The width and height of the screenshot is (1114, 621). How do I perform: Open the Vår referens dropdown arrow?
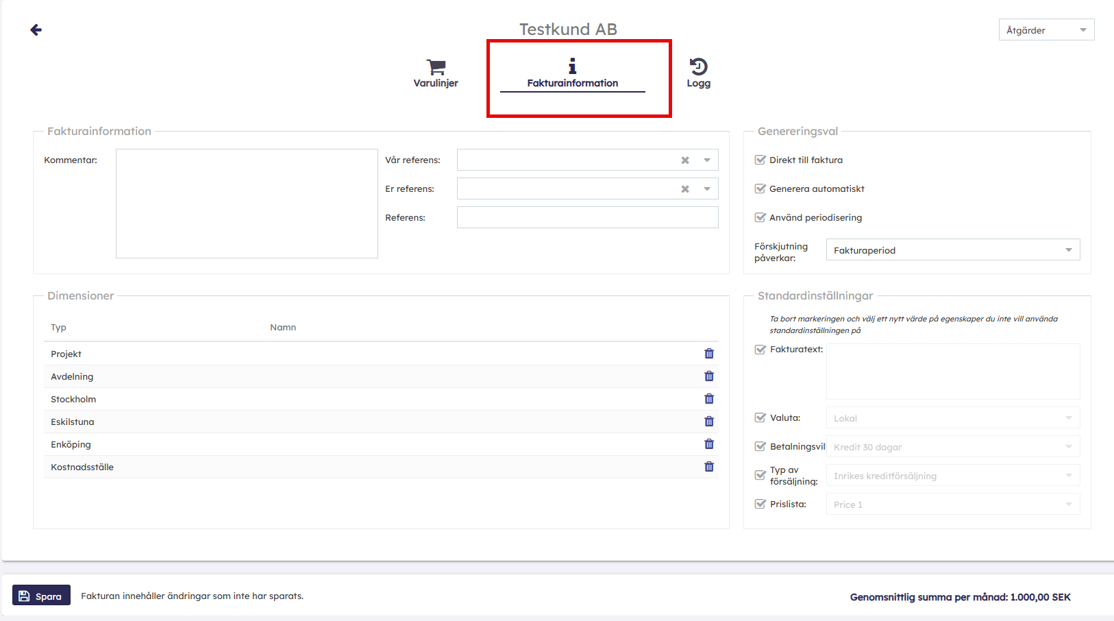[707, 160]
